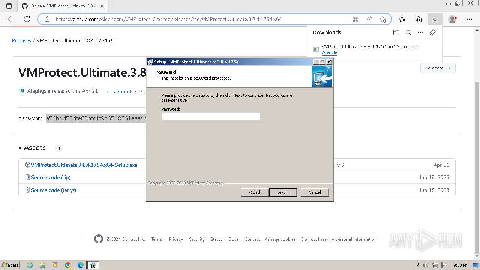Collapse the Assets section

pos(32,148)
